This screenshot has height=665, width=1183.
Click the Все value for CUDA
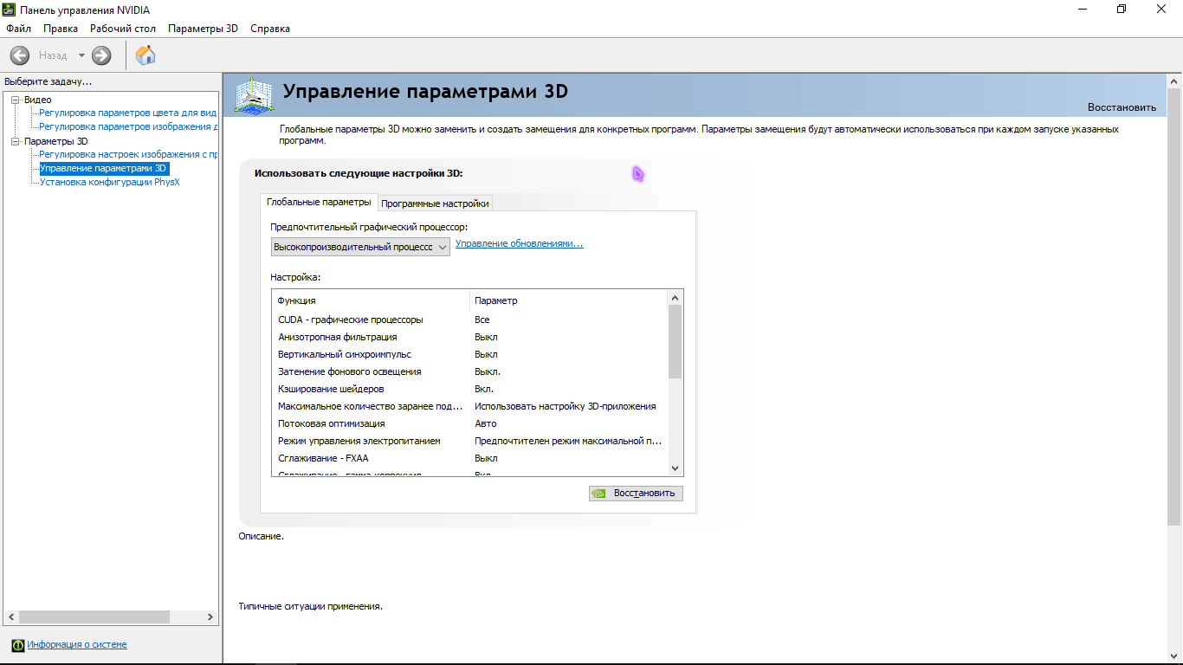pyautogui.click(x=482, y=320)
